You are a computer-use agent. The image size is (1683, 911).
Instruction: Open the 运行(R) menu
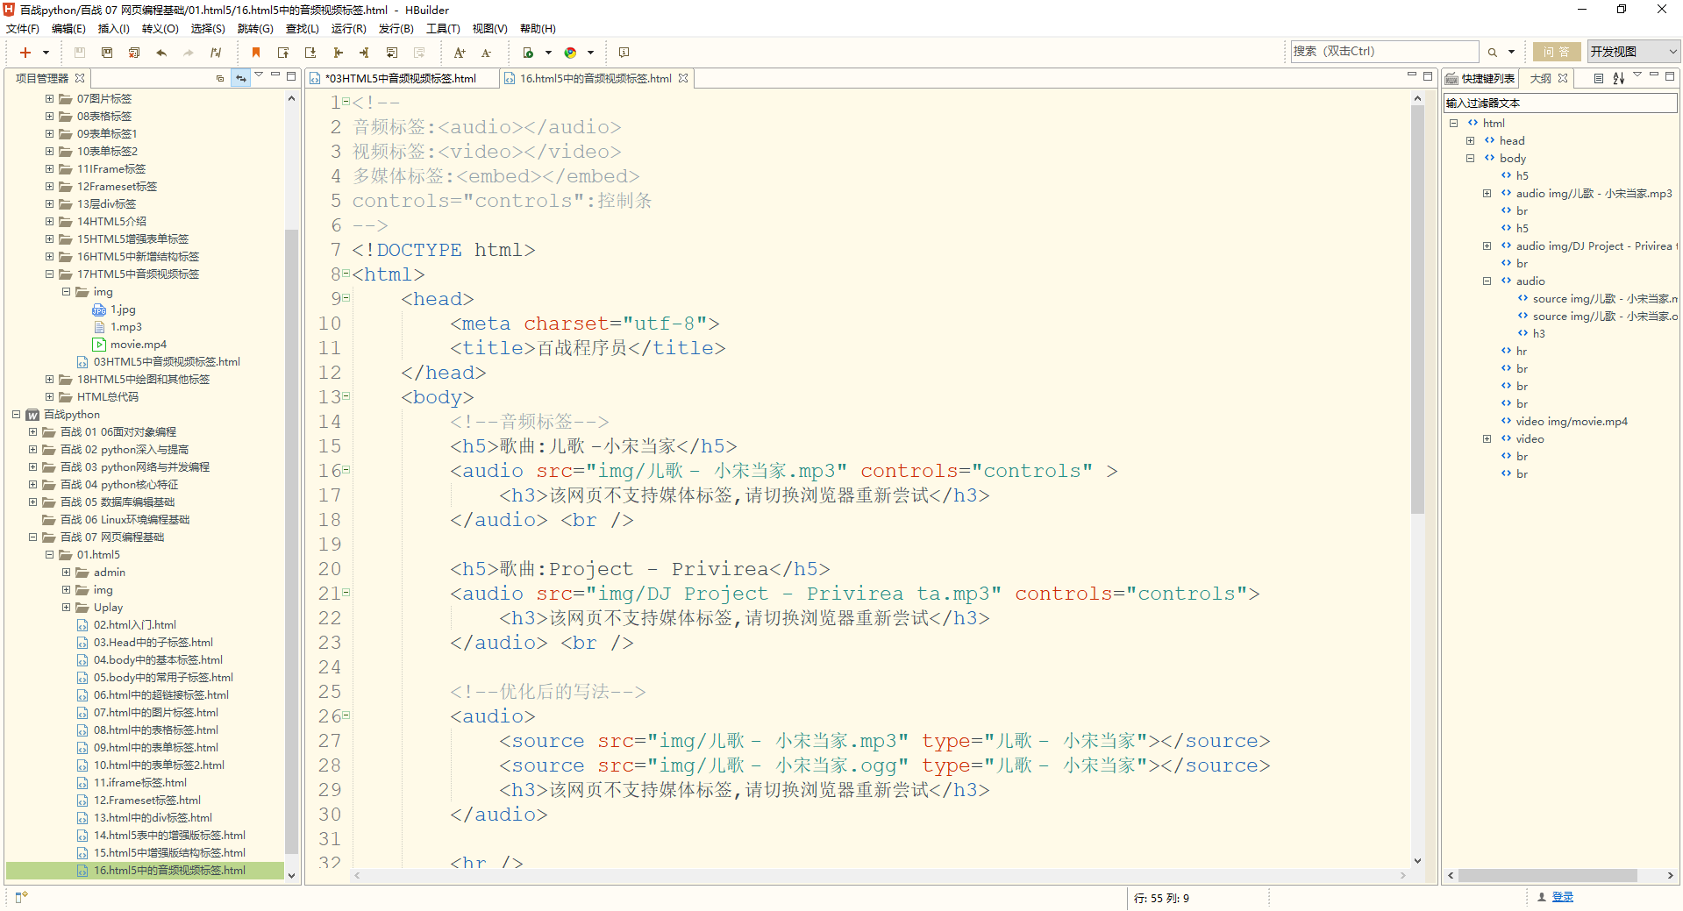pyautogui.click(x=348, y=29)
